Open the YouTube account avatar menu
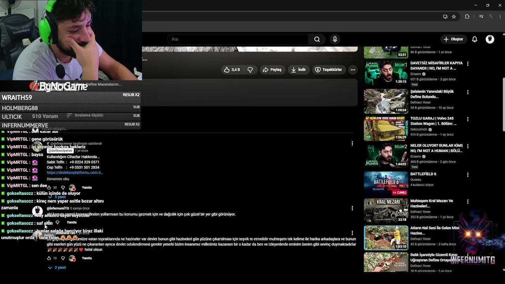Image resolution: width=505 pixels, height=284 pixels. [490, 39]
